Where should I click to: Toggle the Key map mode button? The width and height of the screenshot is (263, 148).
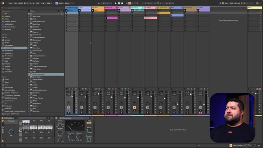pos(226,3)
